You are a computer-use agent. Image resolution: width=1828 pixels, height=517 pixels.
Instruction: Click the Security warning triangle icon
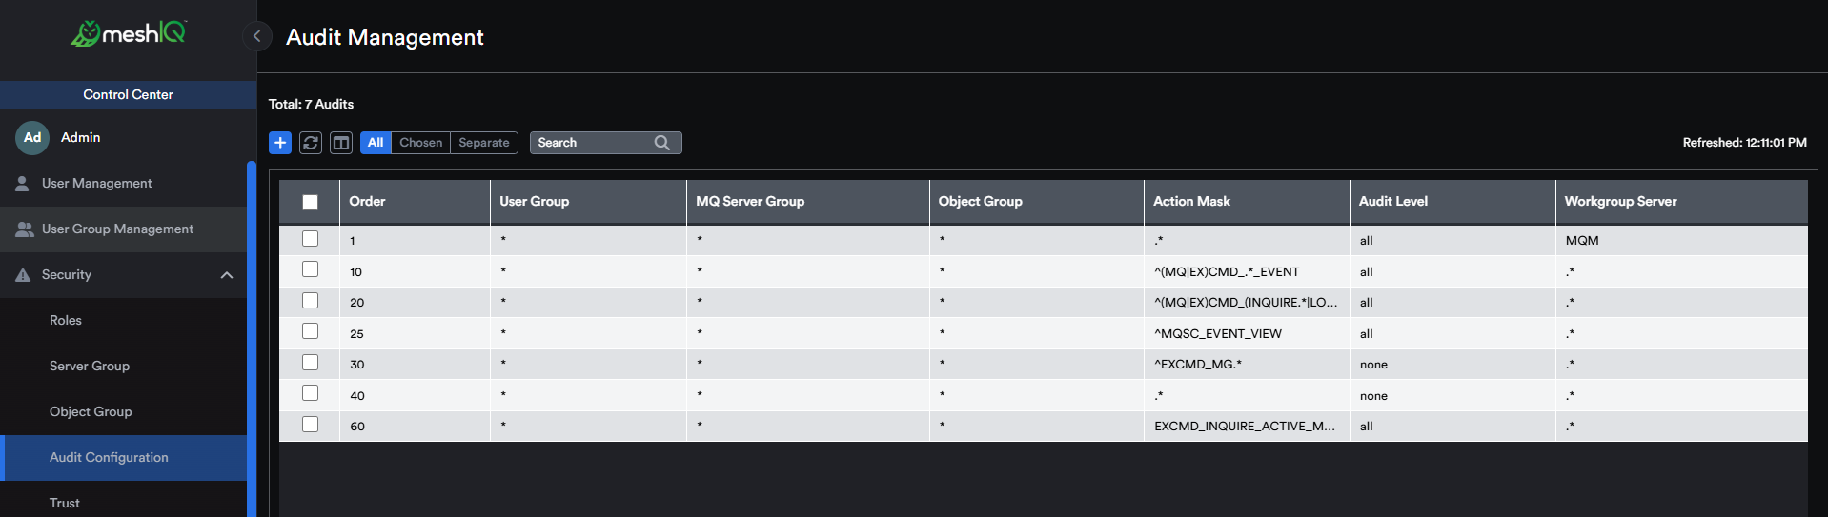click(x=23, y=275)
